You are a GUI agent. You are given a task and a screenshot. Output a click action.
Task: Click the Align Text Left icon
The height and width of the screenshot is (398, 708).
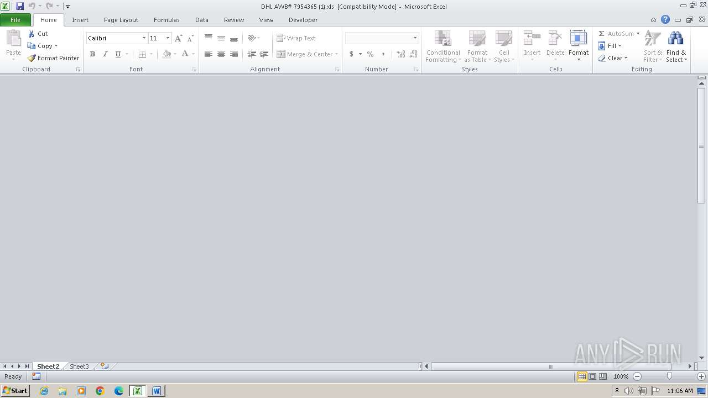pos(209,54)
